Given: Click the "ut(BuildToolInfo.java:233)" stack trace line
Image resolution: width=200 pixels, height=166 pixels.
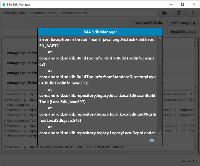Looking at the screenshot, I should (64, 83).
